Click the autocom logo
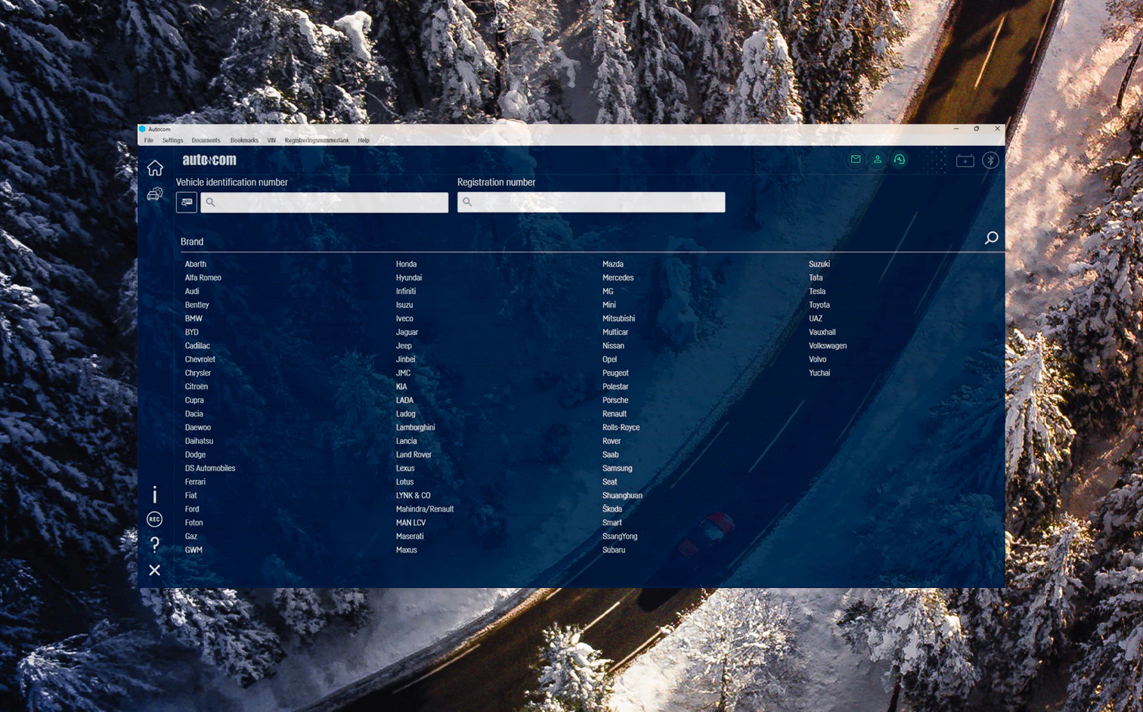This screenshot has height=712, width=1143. (209, 159)
